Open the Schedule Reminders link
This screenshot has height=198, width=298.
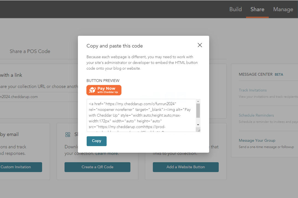pyautogui.click(x=256, y=115)
